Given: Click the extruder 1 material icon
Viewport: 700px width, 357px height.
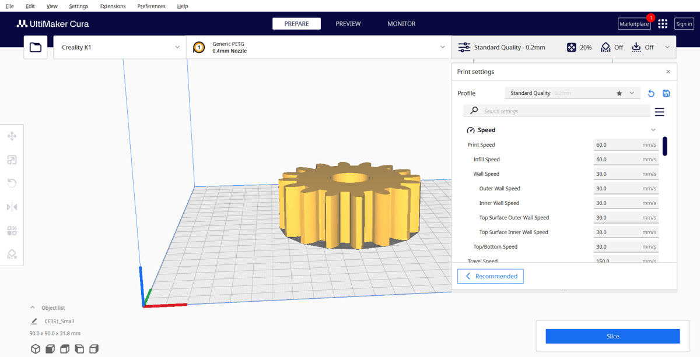Looking at the screenshot, I should point(199,47).
